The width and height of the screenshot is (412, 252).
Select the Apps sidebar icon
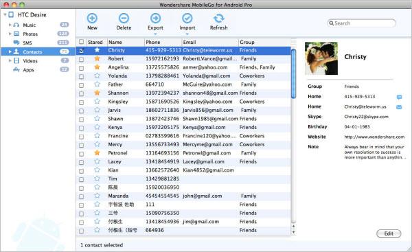16,69
